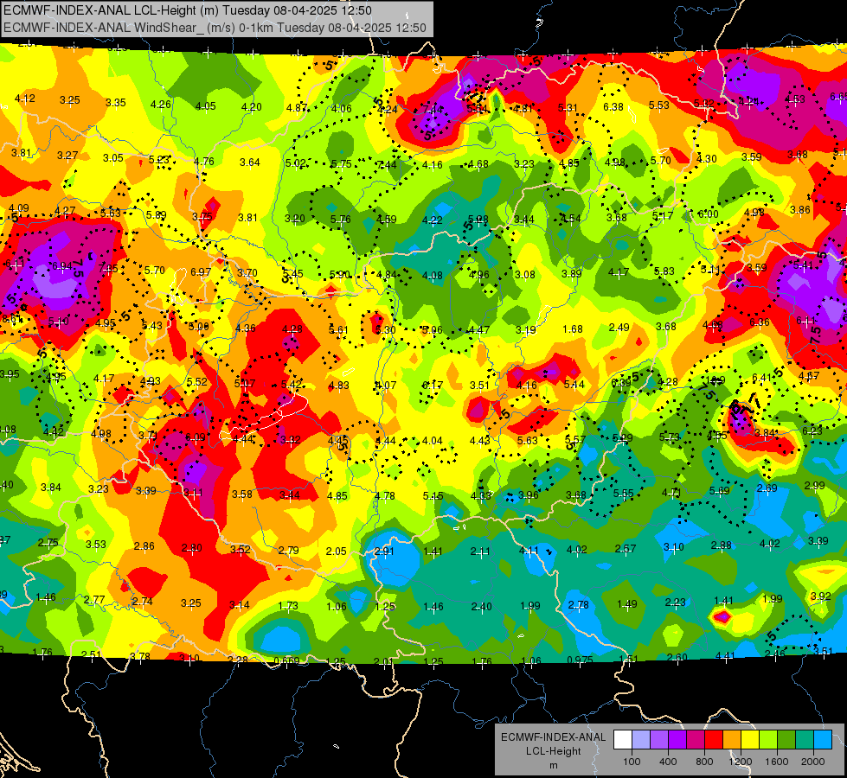The image size is (847, 778).
Task: Click the legend label 'LCL-Height'
Action: (553, 751)
